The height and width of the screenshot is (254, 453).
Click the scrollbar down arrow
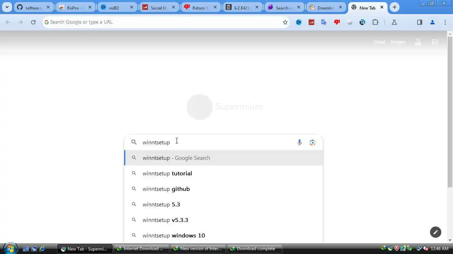coord(450,240)
